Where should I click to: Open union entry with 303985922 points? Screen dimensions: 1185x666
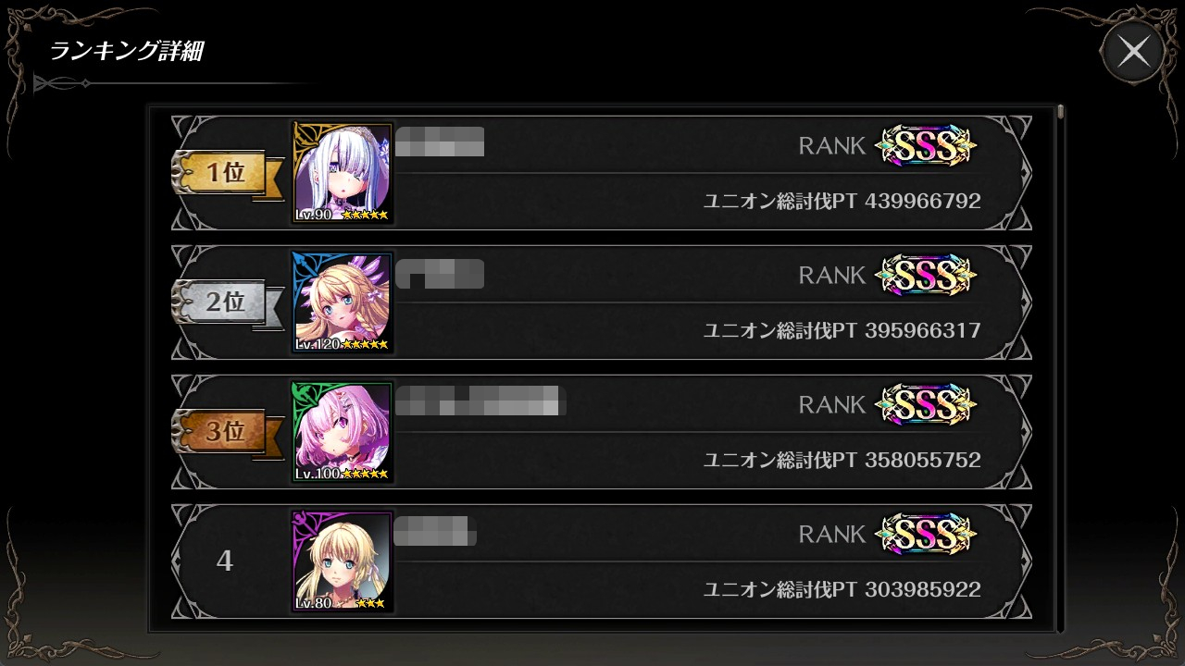point(602,561)
